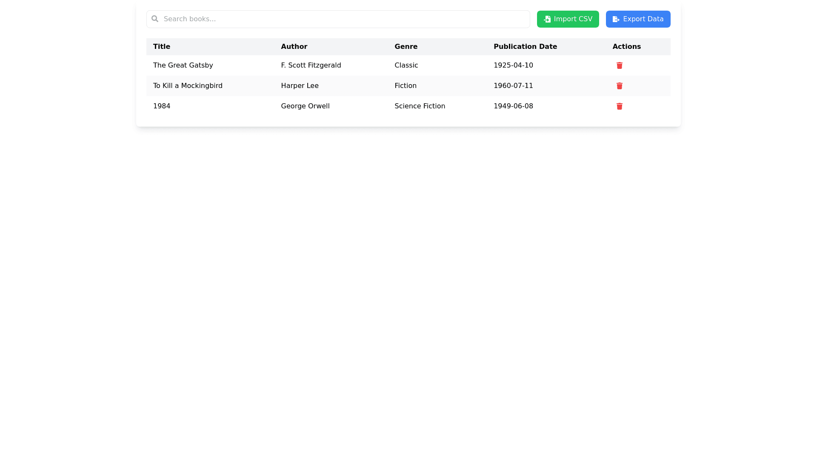Click the Genre column header

(406, 47)
